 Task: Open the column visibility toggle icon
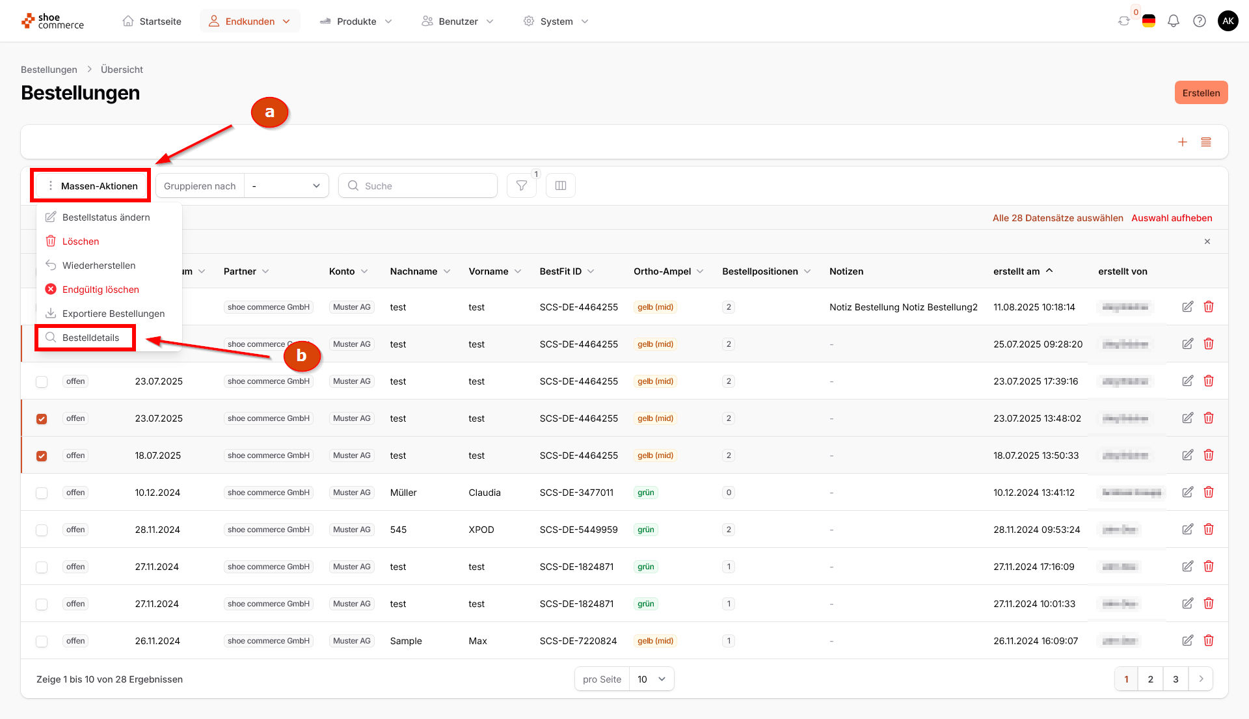coord(560,185)
